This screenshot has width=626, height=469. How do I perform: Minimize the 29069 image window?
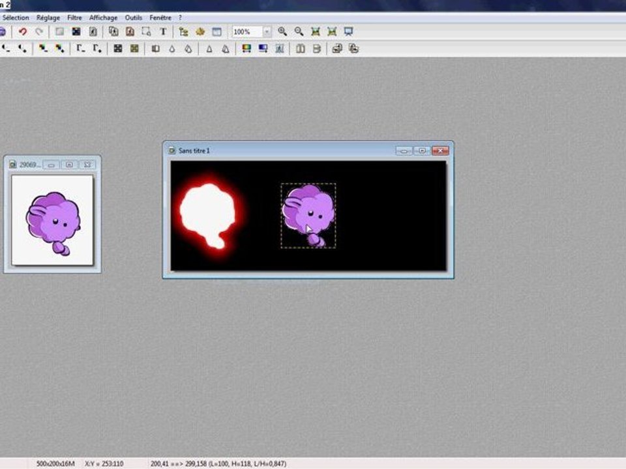[51, 164]
